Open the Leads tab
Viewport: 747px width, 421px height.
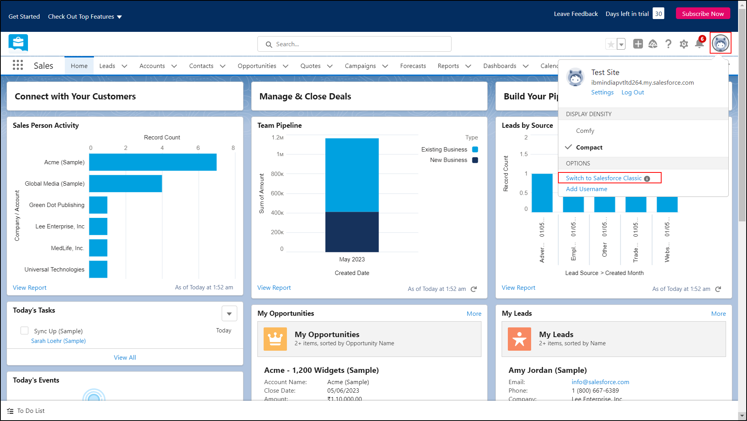[107, 66]
